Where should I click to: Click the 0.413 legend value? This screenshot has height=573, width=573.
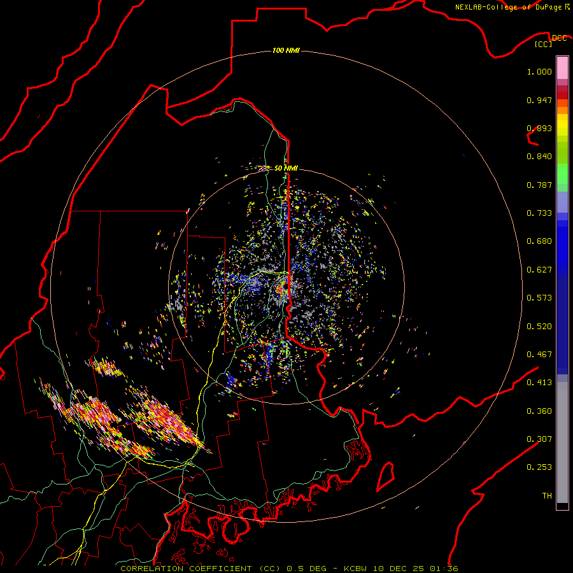[539, 383]
